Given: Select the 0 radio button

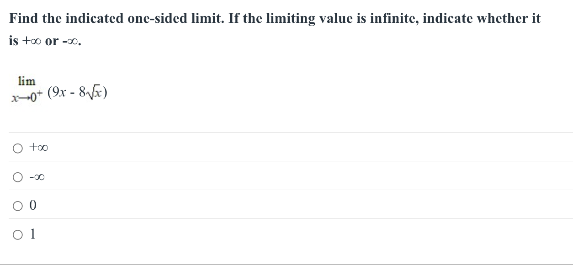Looking at the screenshot, I should (x=17, y=206).
